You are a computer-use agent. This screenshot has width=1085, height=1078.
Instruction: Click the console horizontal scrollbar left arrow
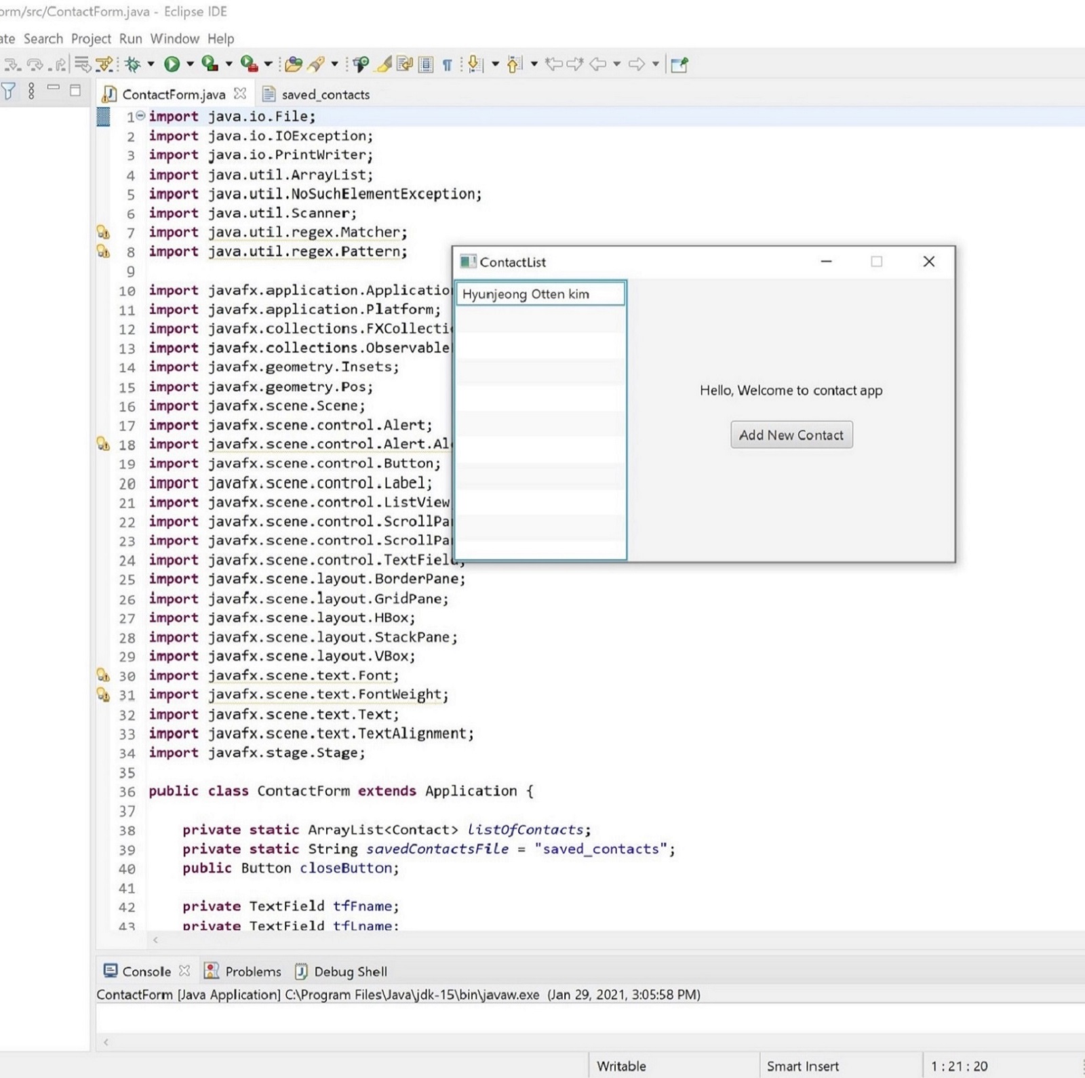pyautogui.click(x=106, y=1041)
